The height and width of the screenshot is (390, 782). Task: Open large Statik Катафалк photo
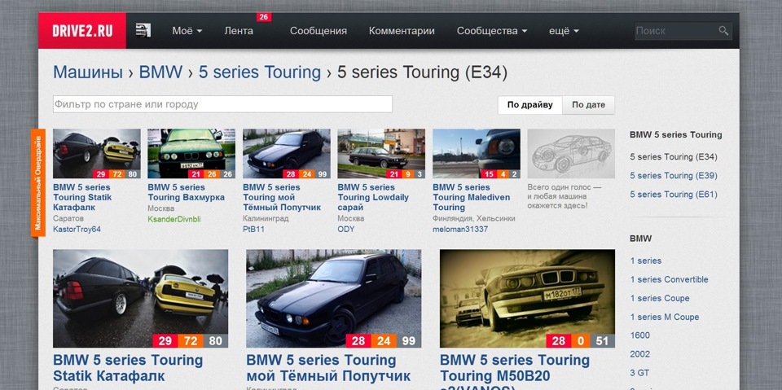click(141, 298)
